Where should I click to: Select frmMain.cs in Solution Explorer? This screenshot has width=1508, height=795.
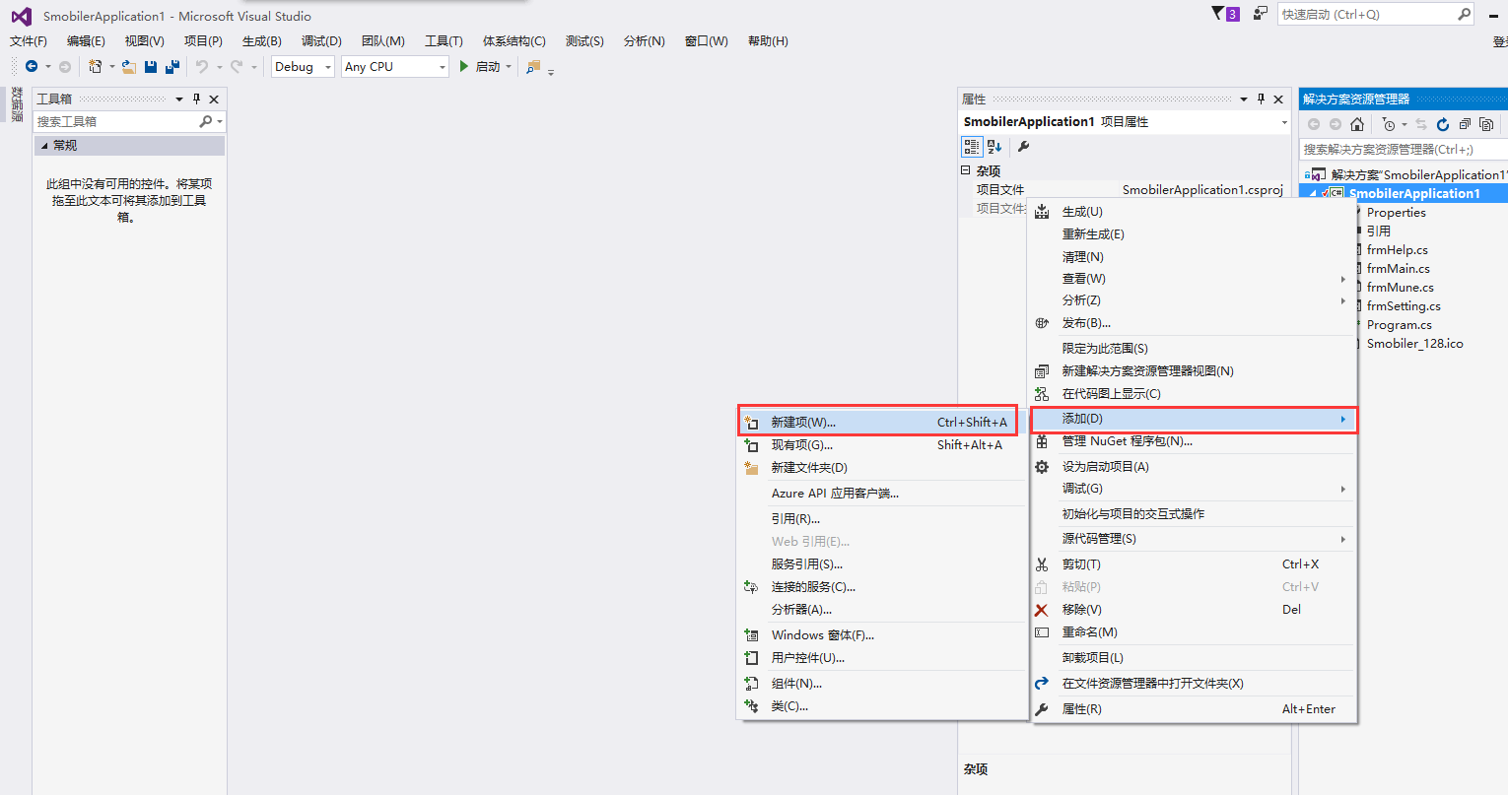pos(1398,269)
